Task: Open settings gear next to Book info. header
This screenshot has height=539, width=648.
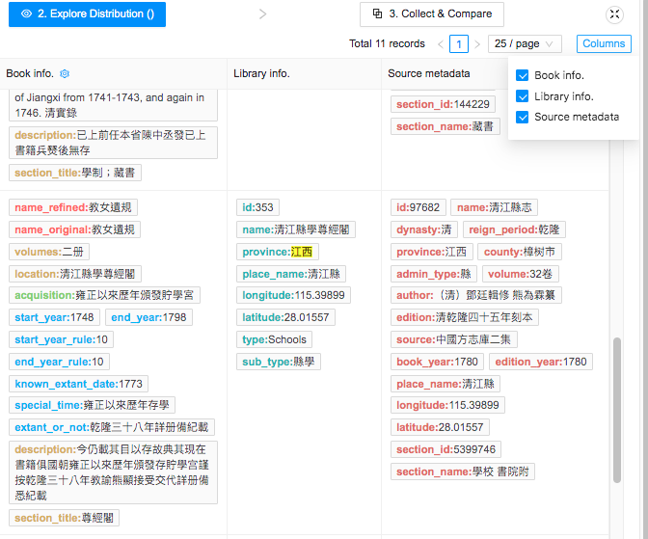Action: click(x=65, y=74)
